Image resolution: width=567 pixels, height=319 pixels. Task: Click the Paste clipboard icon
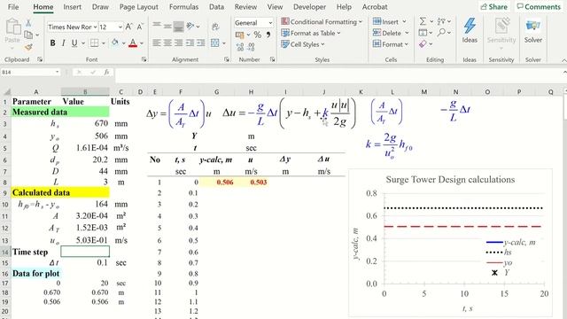click(12, 27)
